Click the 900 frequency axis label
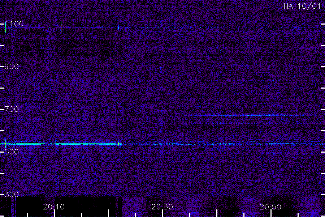The image size is (325, 217). click(12, 67)
